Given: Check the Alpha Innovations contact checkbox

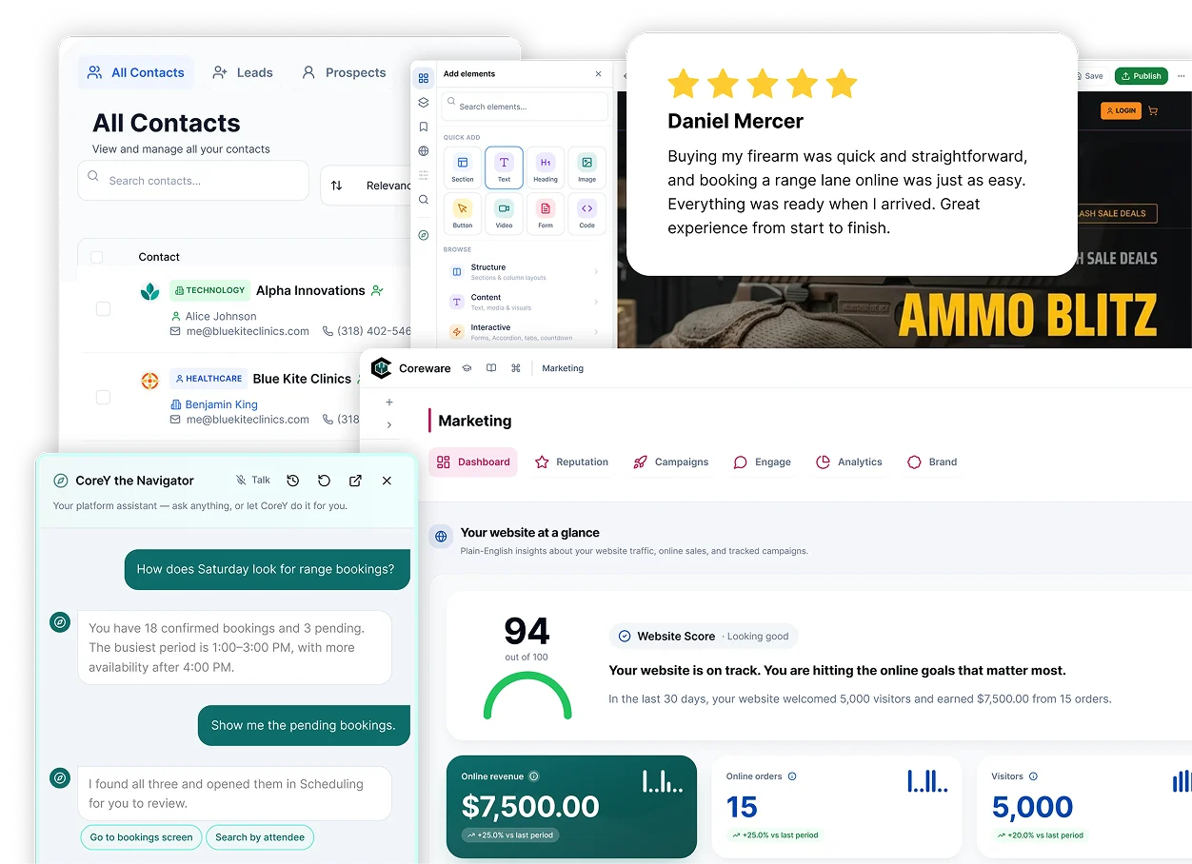Looking at the screenshot, I should (103, 309).
